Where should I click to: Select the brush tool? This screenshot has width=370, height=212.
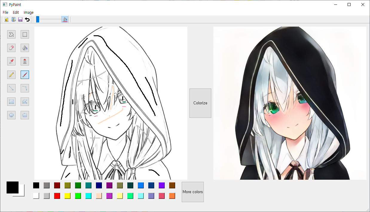(x=25, y=75)
